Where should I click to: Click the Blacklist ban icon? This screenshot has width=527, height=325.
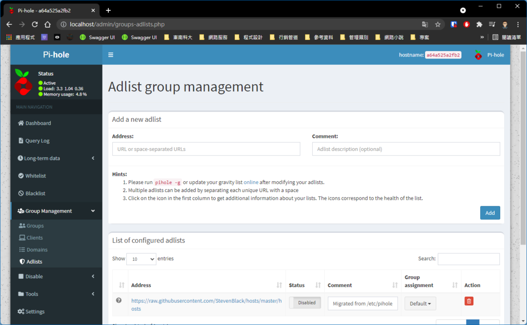coord(21,193)
